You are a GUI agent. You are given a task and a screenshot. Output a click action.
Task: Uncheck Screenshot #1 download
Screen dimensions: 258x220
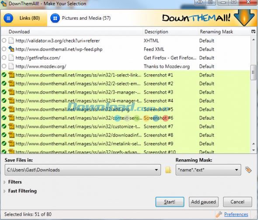coord(4,75)
